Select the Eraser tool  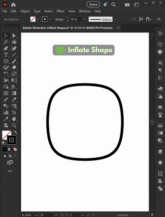14,68
